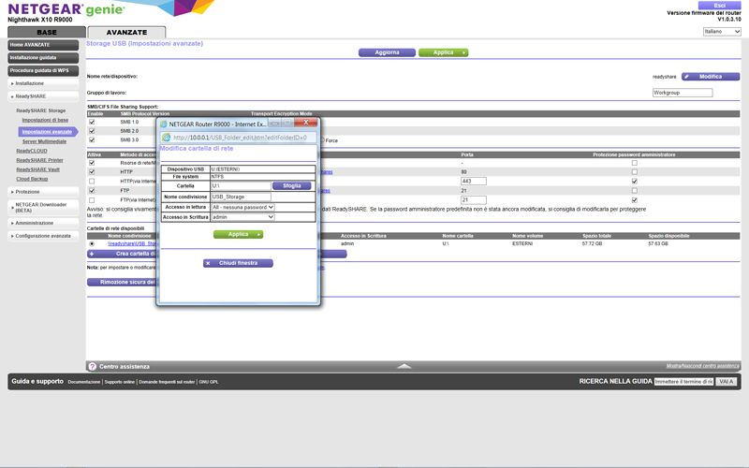The height and width of the screenshot is (468, 749).
Task: Click the Nome condivisione USB_Storage field
Action: pos(241,197)
